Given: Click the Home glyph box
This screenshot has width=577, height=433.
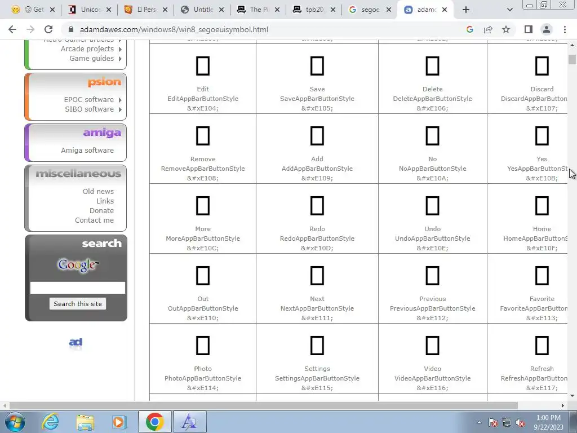Looking at the screenshot, I should click(x=542, y=206).
